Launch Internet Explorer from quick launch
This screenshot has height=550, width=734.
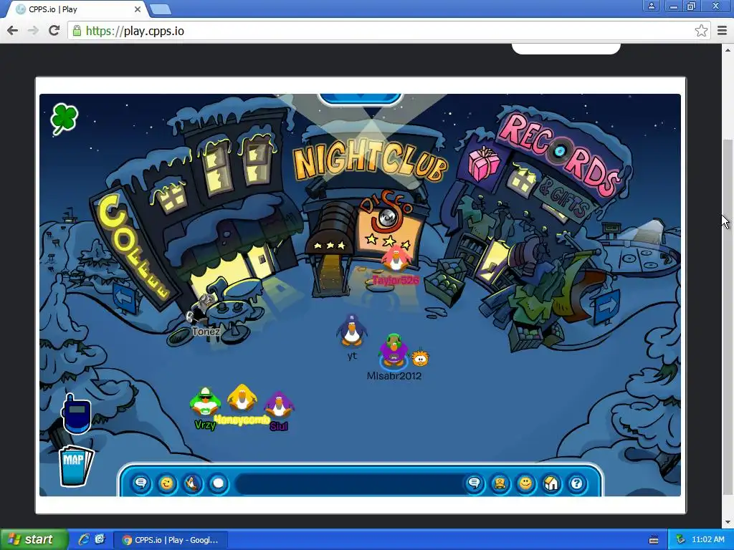(84, 540)
